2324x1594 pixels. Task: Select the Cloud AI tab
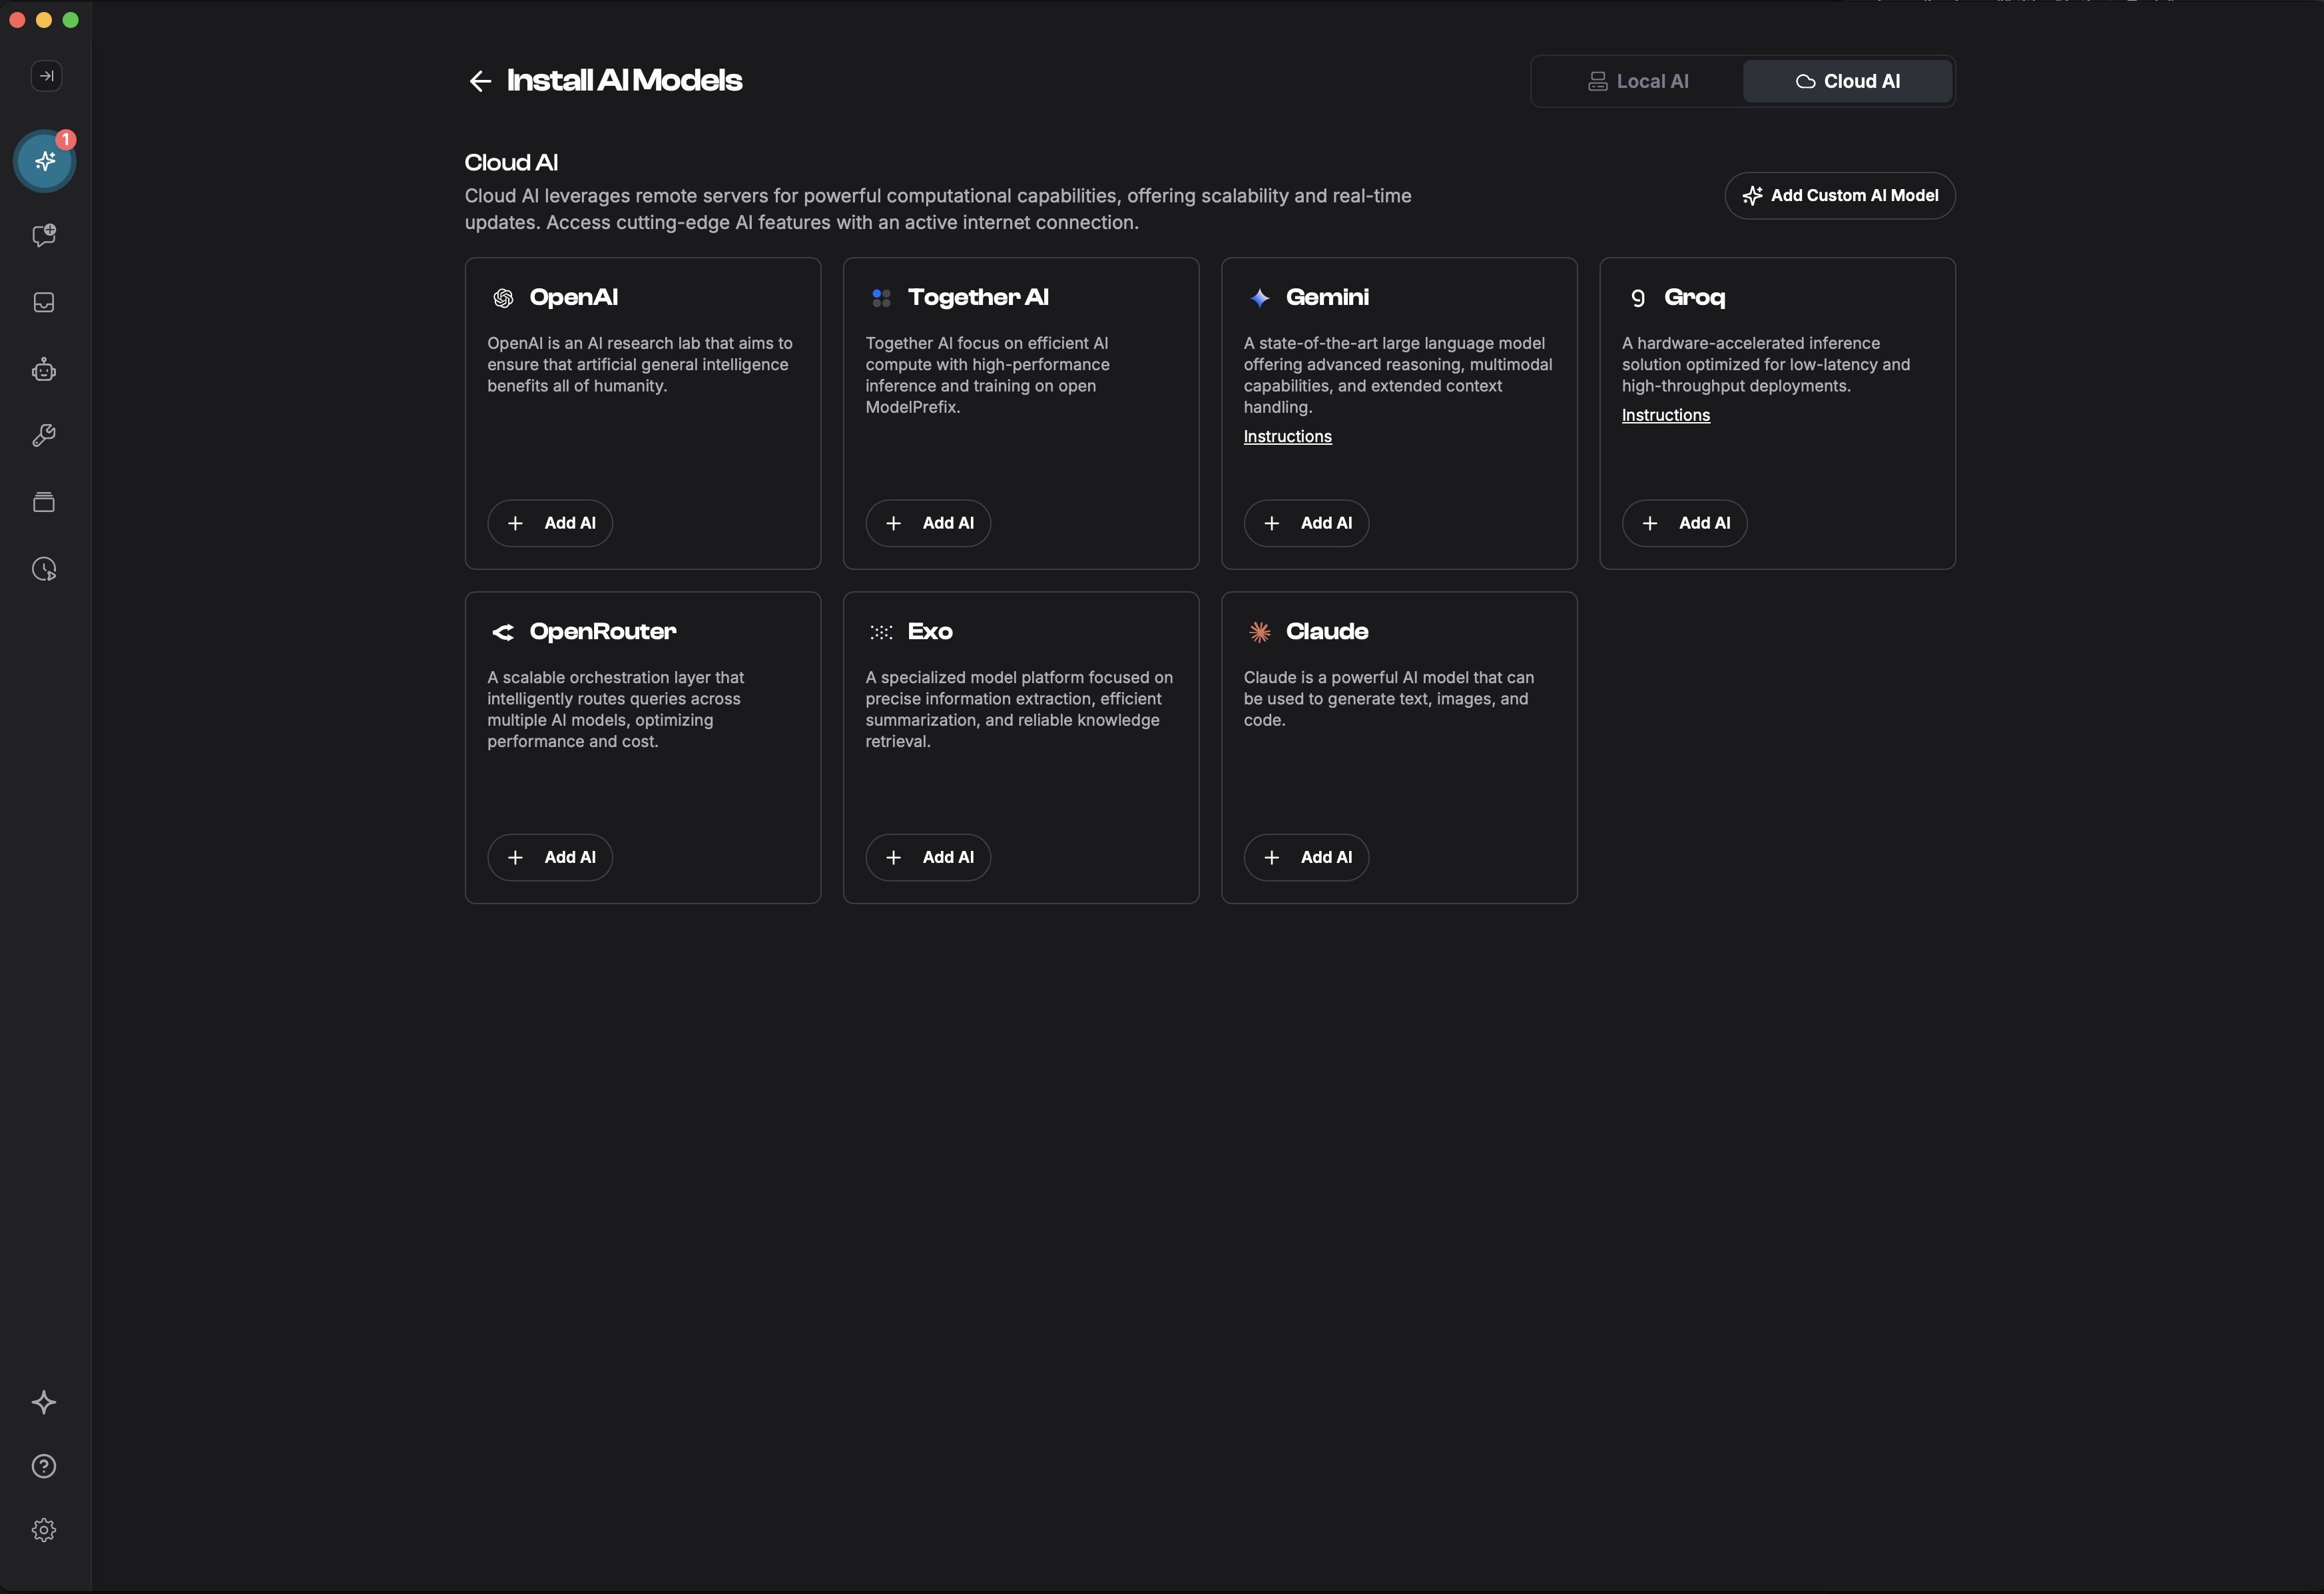[1847, 81]
